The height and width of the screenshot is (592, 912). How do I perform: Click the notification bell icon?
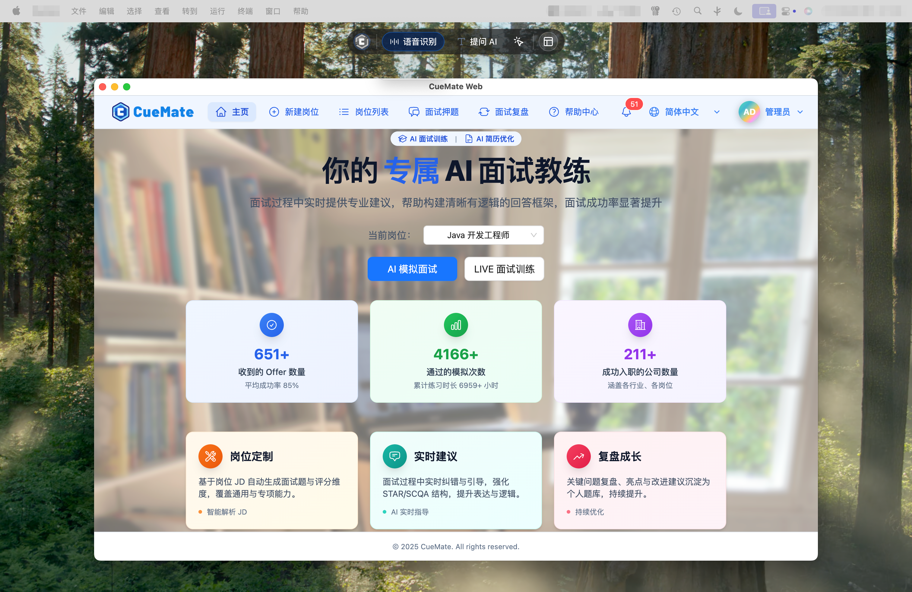pyautogui.click(x=626, y=112)
